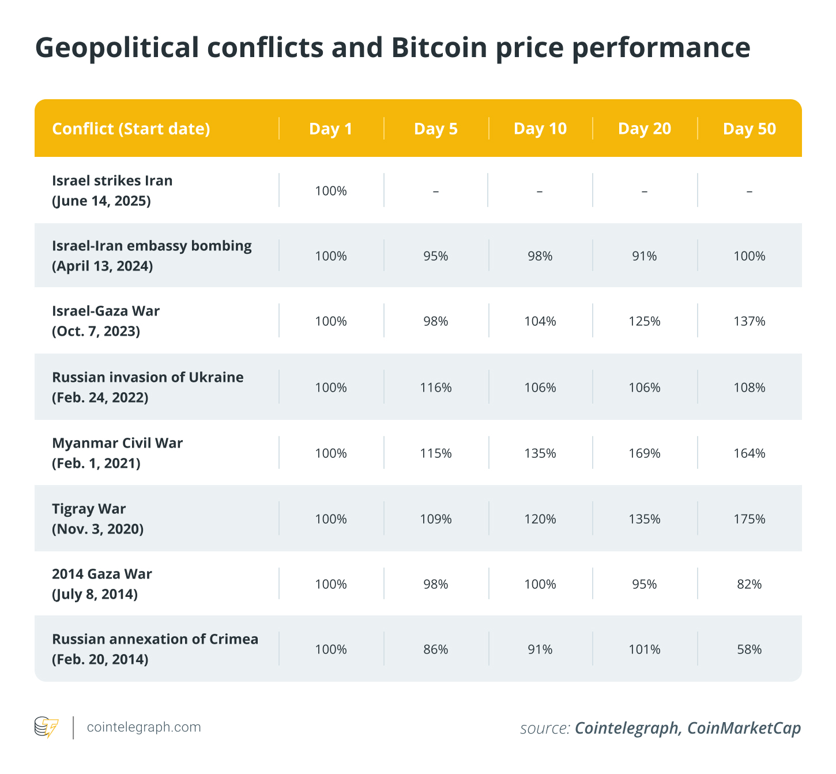Click the chart title heading

click(393, 47)
